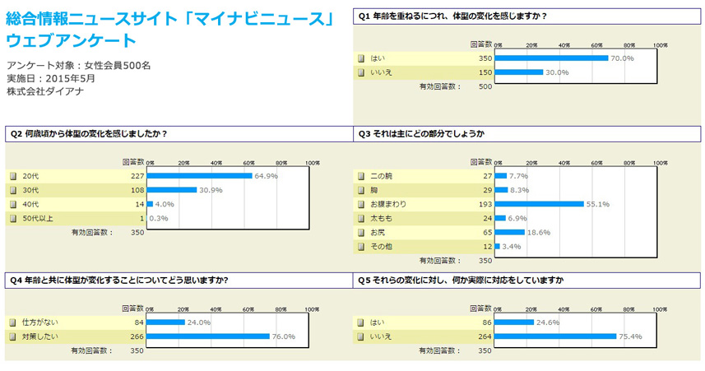Click the icon beside Q1 はい row

coord(361,58)
